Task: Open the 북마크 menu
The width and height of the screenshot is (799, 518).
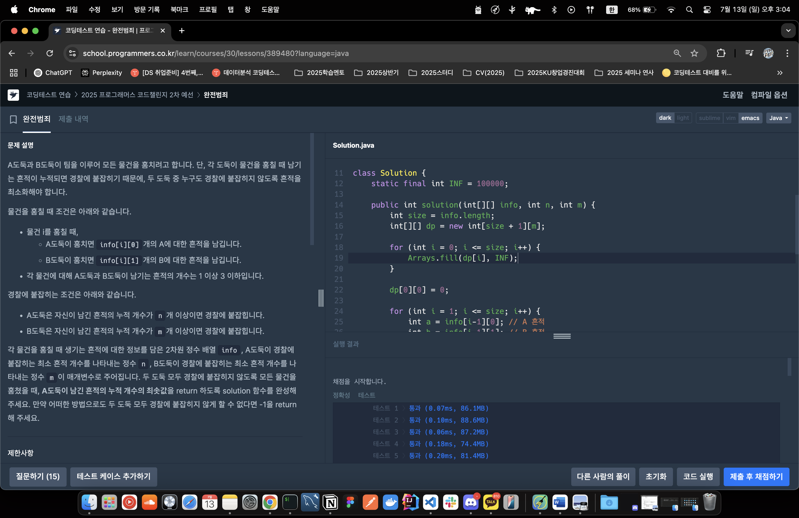Action: pyautogui.click(x=179, y=10)
